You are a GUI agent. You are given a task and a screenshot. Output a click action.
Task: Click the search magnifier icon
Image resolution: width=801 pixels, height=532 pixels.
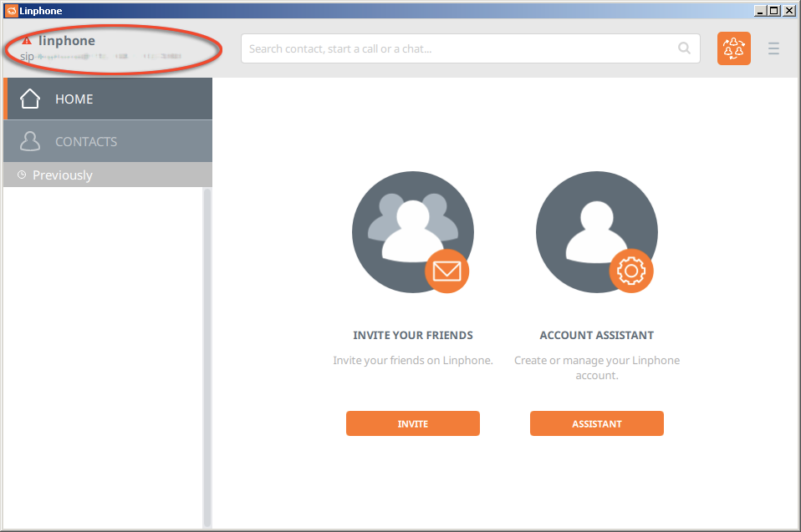[x=684, y=48]
